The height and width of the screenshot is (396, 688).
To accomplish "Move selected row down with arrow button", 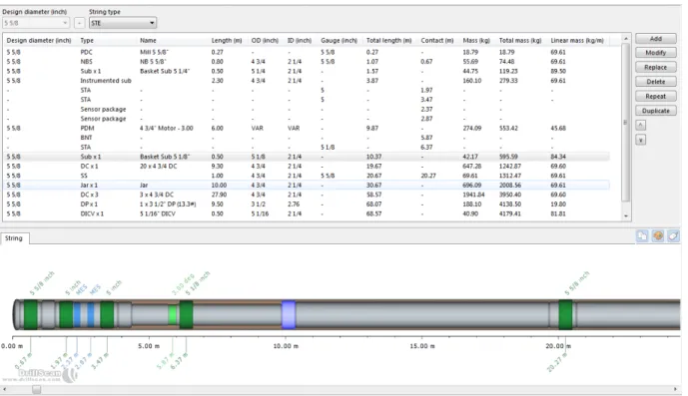I will [x=641, y=140].
